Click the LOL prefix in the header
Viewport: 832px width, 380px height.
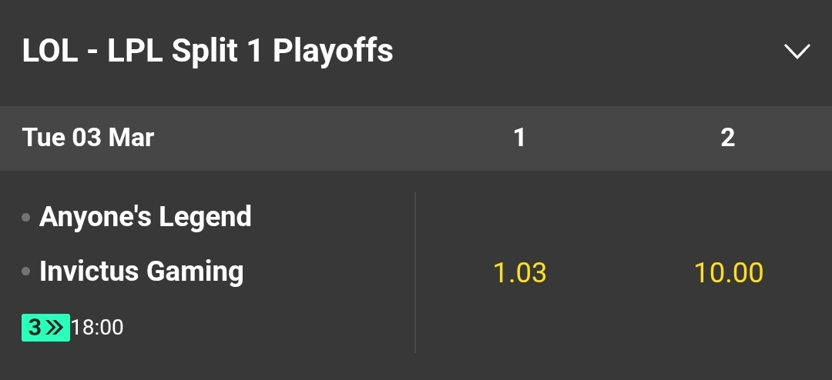pos(50,51)
